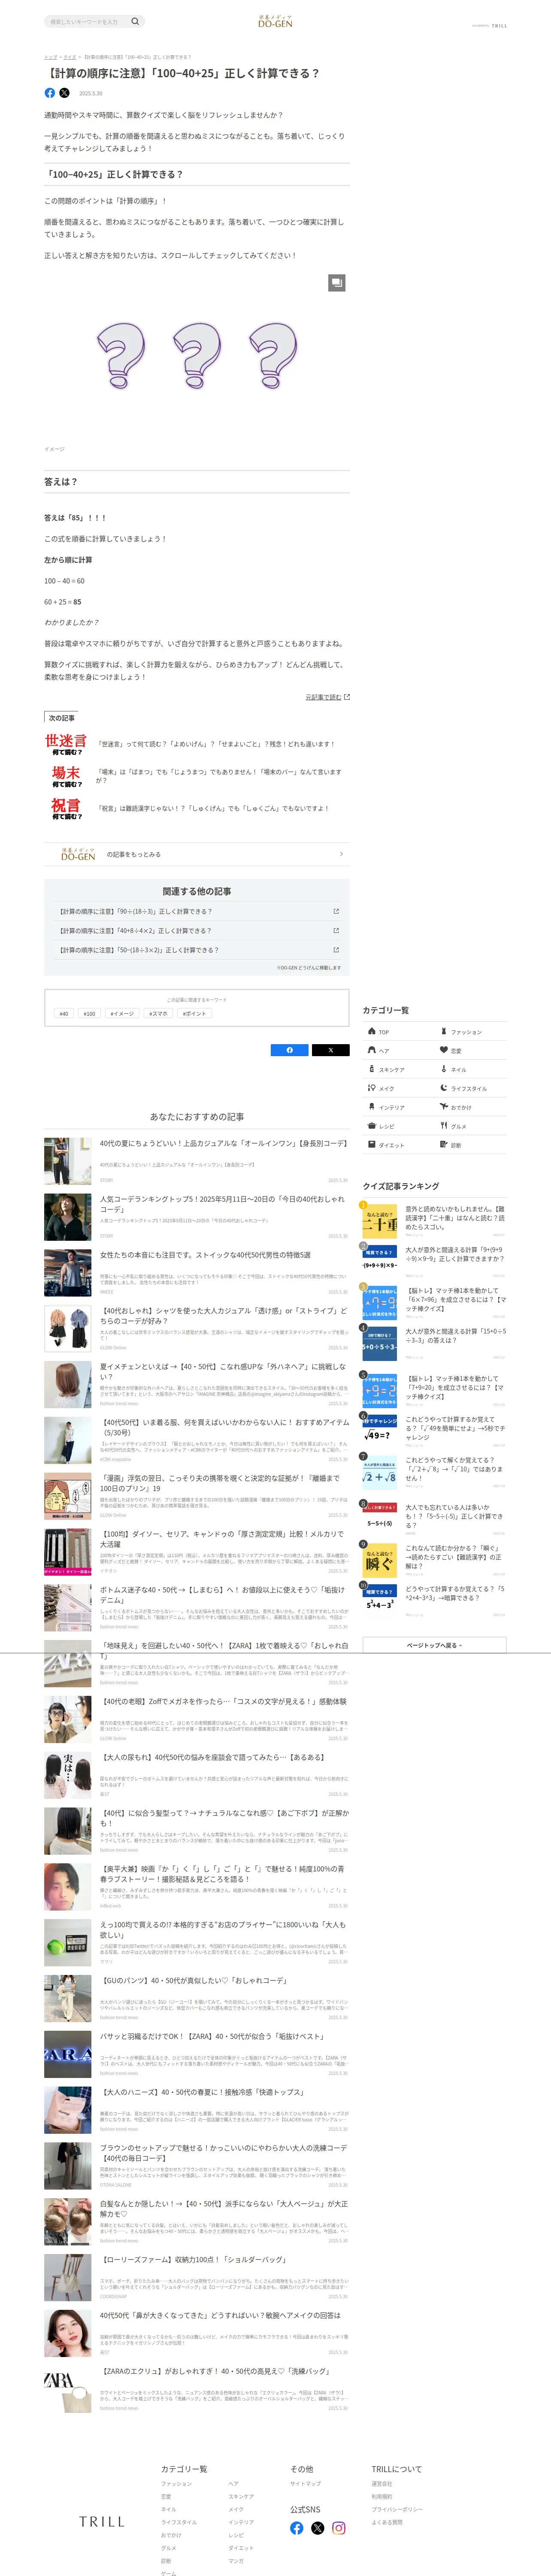Open the comment bubble icon above the question mark image
The width and height of the screenshot is (551, 2576).
pos(337,283)
